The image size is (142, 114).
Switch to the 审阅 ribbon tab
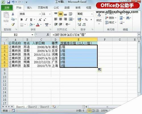(78, 8)
